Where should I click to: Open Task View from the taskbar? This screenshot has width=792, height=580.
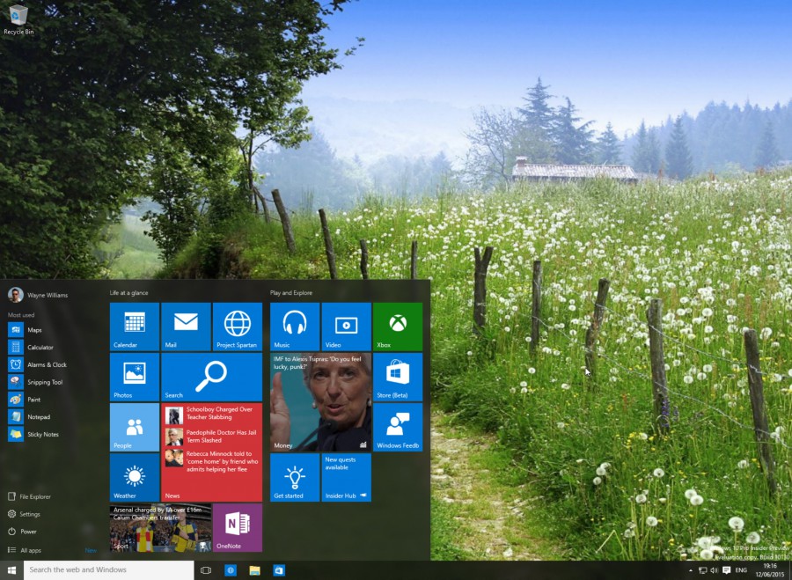click(206, 570)
